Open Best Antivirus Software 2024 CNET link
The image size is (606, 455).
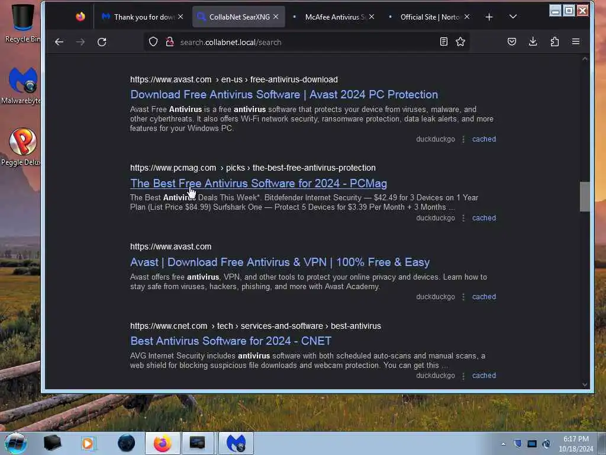point(231,341)
